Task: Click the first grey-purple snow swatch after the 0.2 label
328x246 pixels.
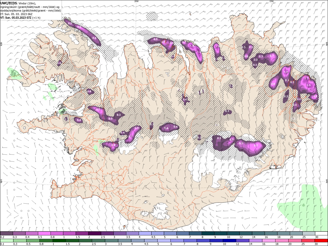Action: point(7,233)
